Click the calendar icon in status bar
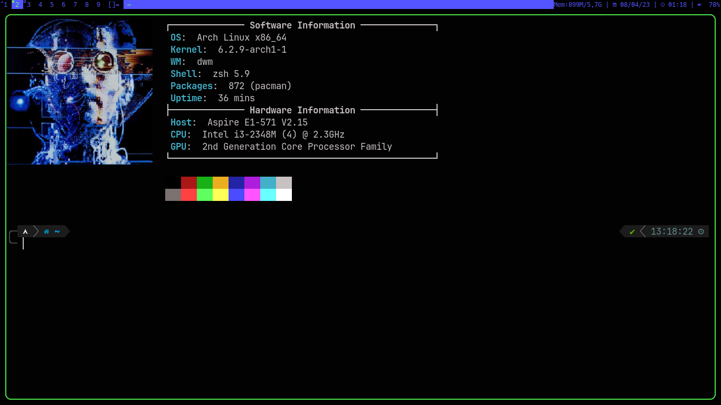The image size is (721, 405). (x=614, y=5)
